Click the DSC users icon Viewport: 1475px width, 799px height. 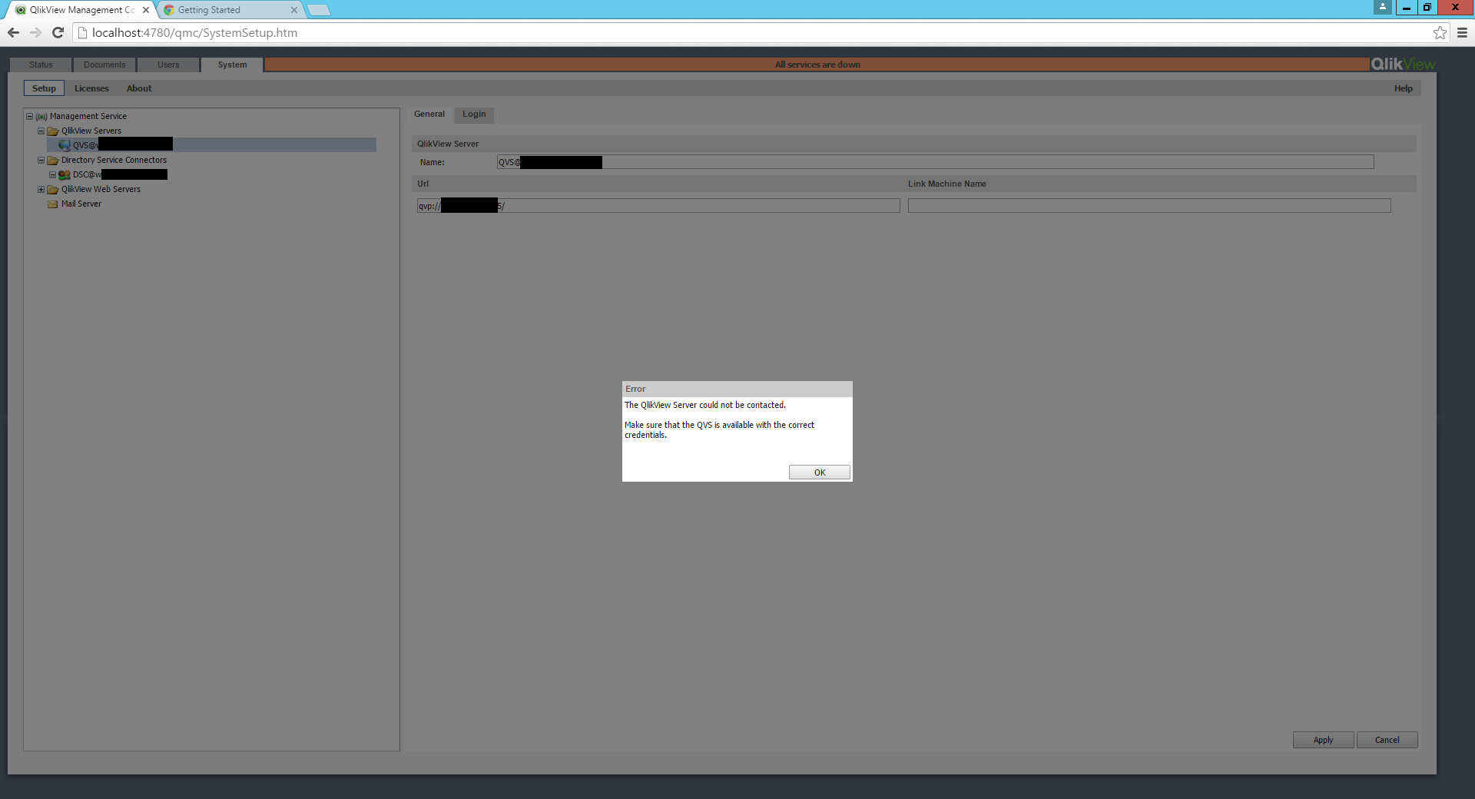point(65,175)
